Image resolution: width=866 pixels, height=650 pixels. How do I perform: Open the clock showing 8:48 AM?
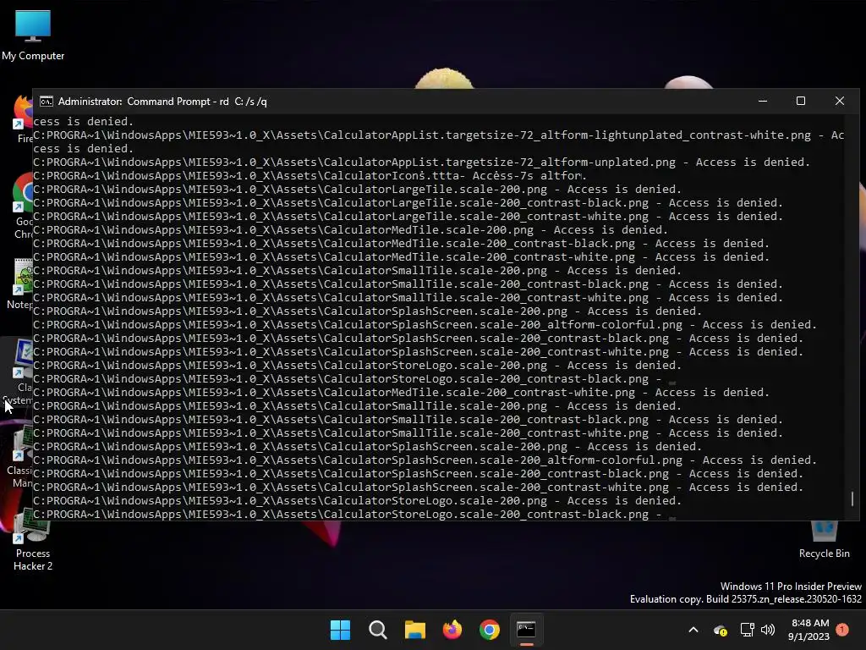pos(809,630)
